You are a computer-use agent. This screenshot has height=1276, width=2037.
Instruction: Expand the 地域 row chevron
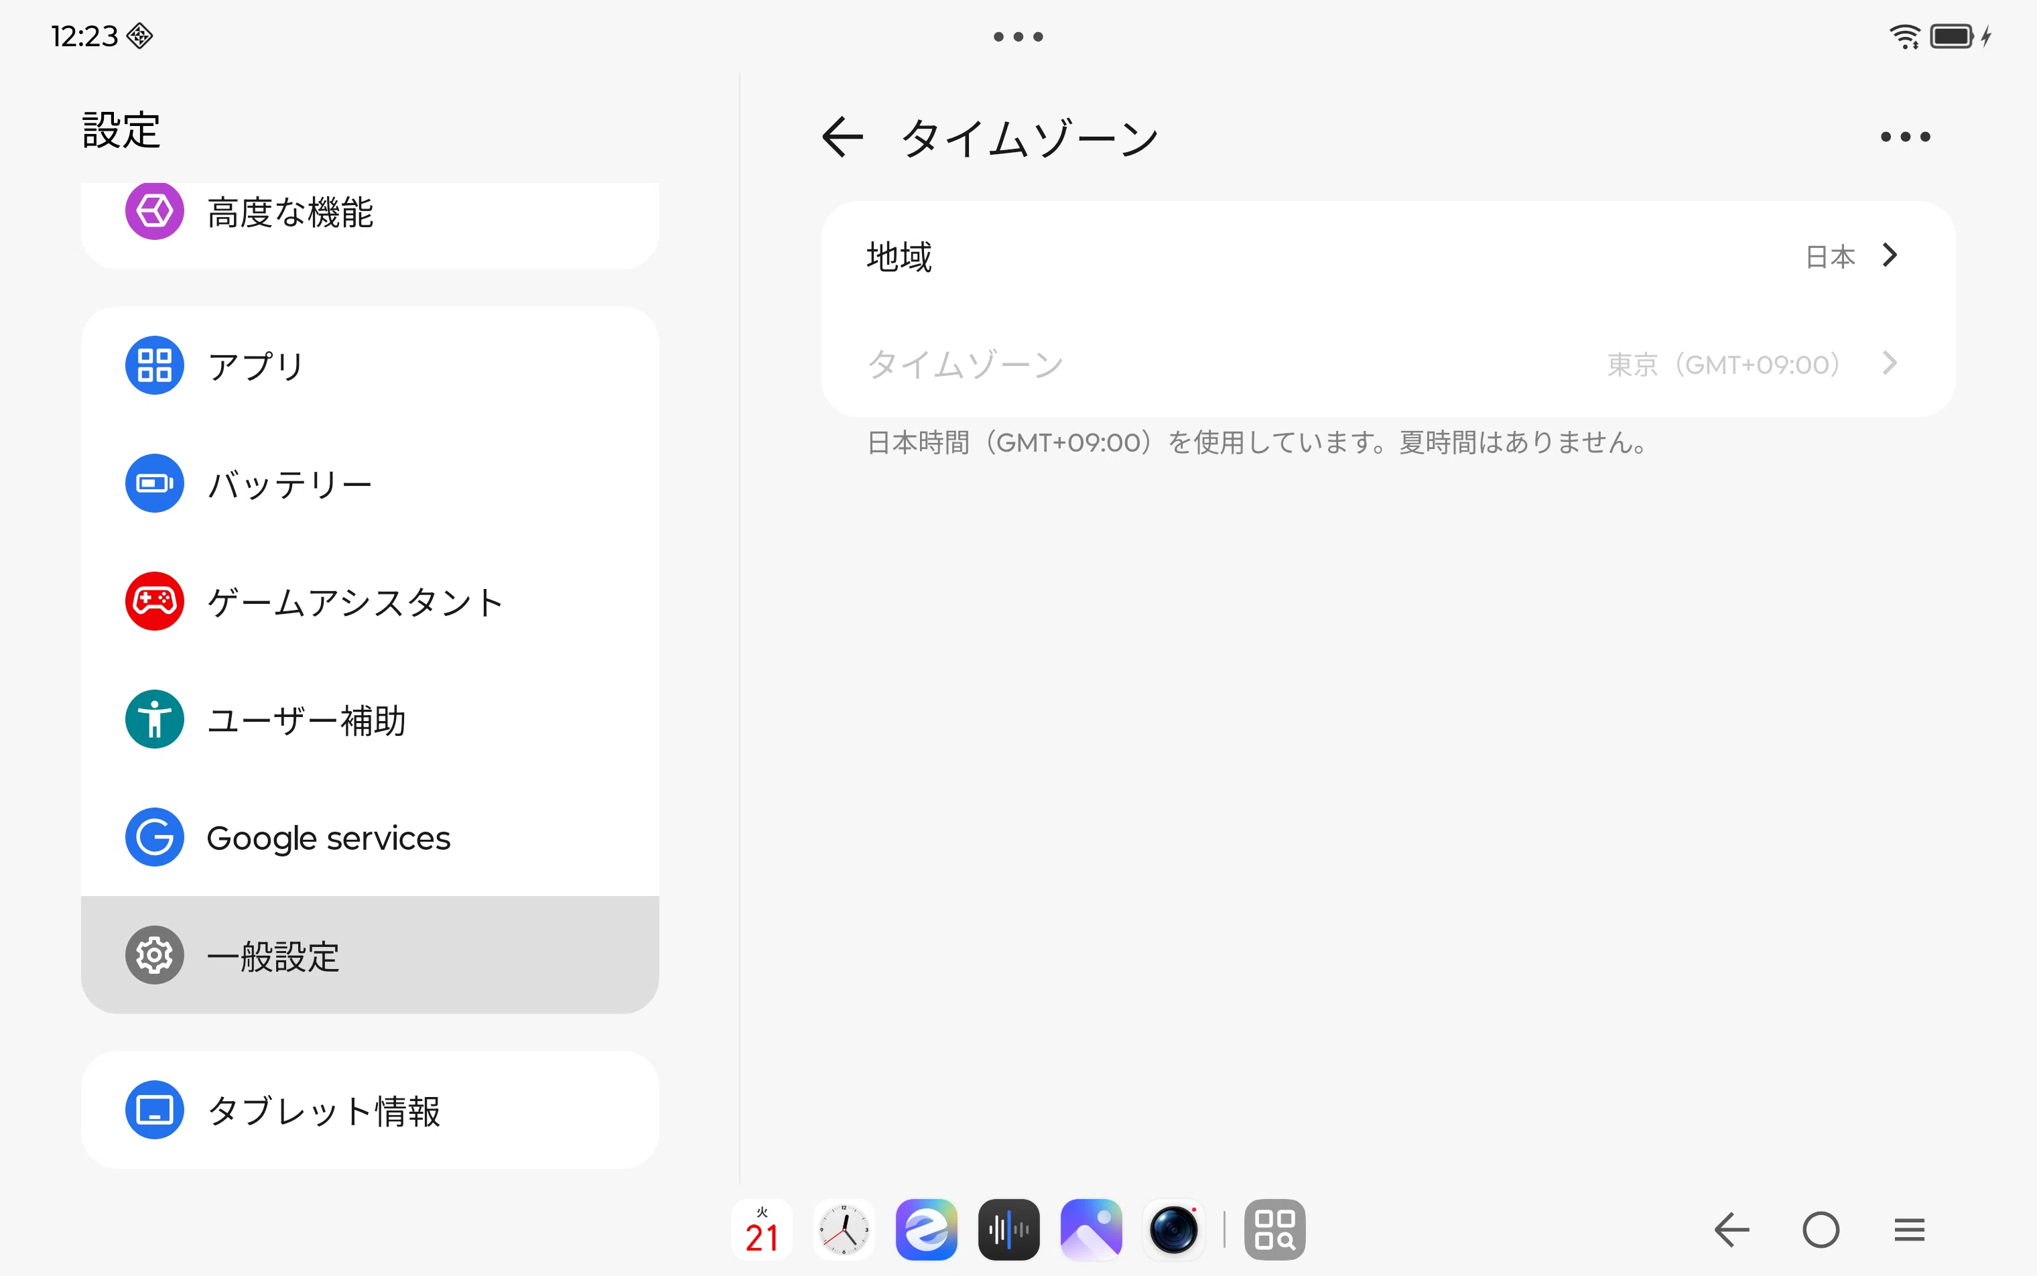click(1890, 255)
